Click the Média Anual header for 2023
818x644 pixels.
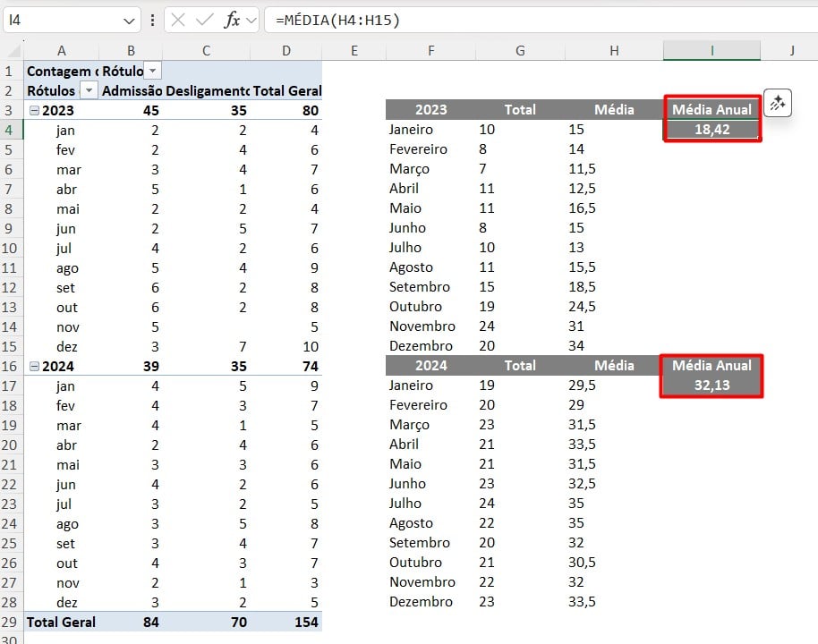click(x=711, y=109)
